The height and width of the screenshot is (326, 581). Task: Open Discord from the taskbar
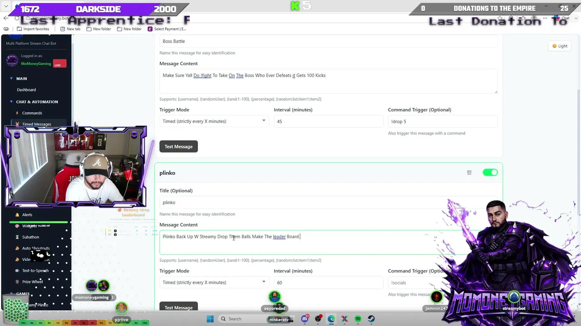click(x=305, y=319)
